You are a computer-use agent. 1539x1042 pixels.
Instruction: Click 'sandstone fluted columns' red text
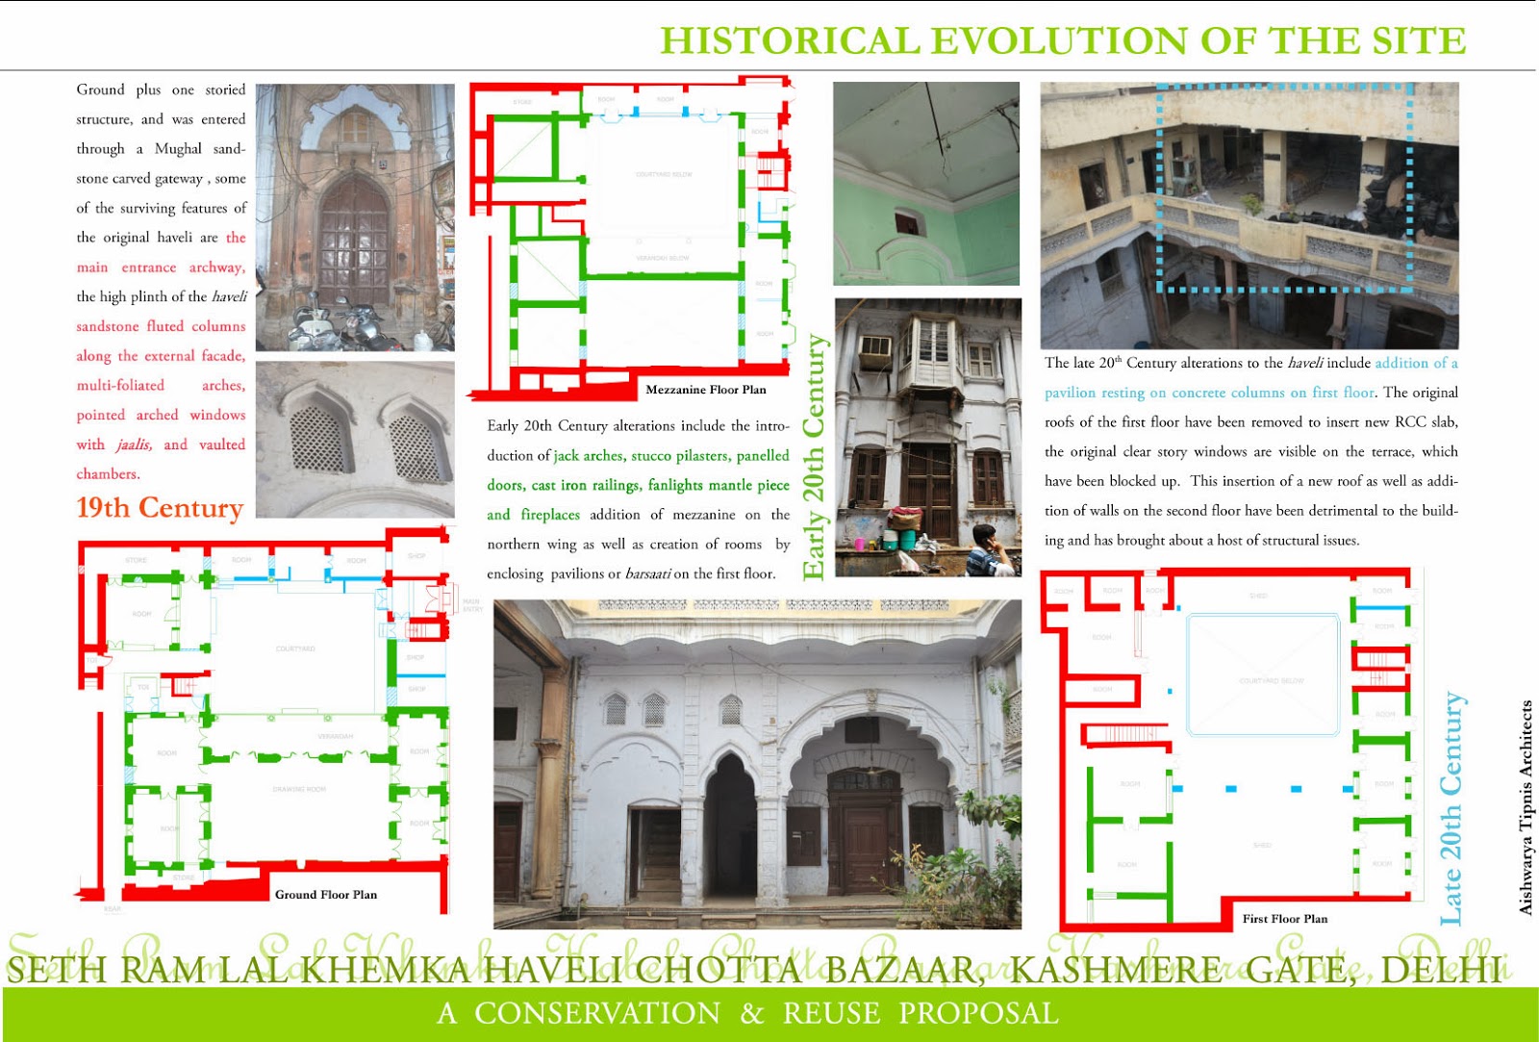(161, 326)
